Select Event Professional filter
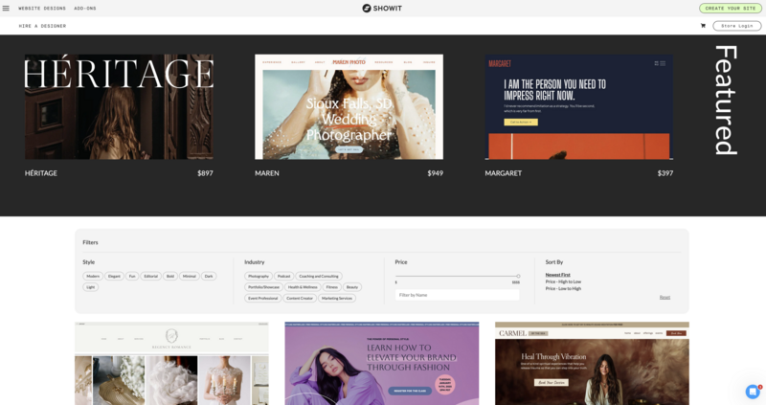 (262, 298)
